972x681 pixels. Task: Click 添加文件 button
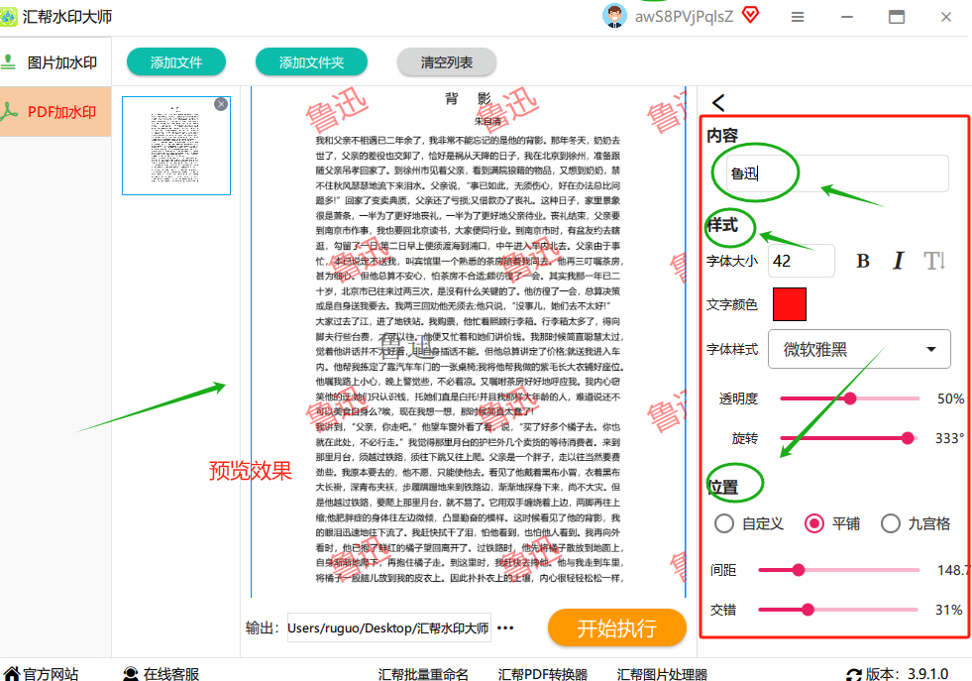(176, 62)
